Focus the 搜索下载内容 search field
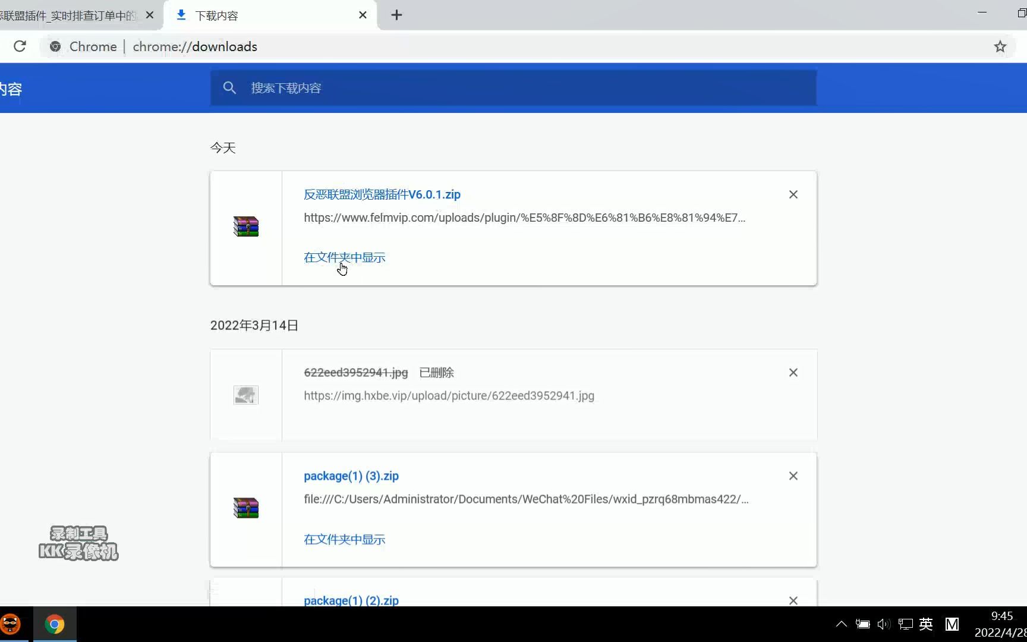This screenshot has height=642, width=1027. point(513,88)
